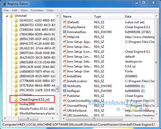161x129 pixels.
Task: Select the QuietUninstallString value name
Action: pos(79,101)
